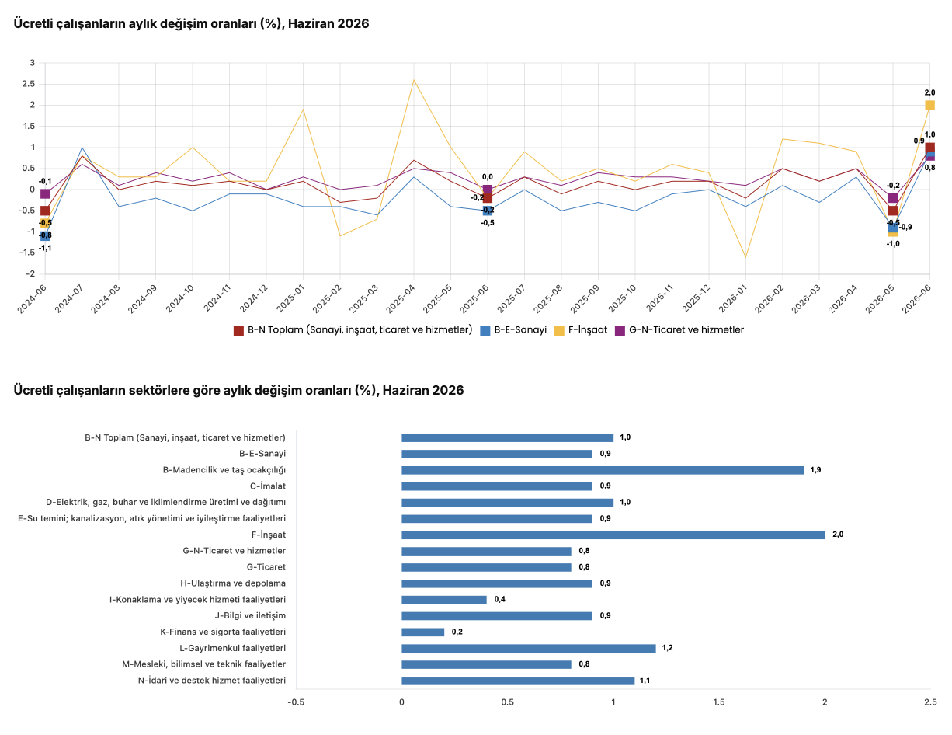Viewport: 952px width, 735px height.
Task: Click the J-Bilgi ve iletişim bar
Action: pyautogui.click(x=497, y=615)
